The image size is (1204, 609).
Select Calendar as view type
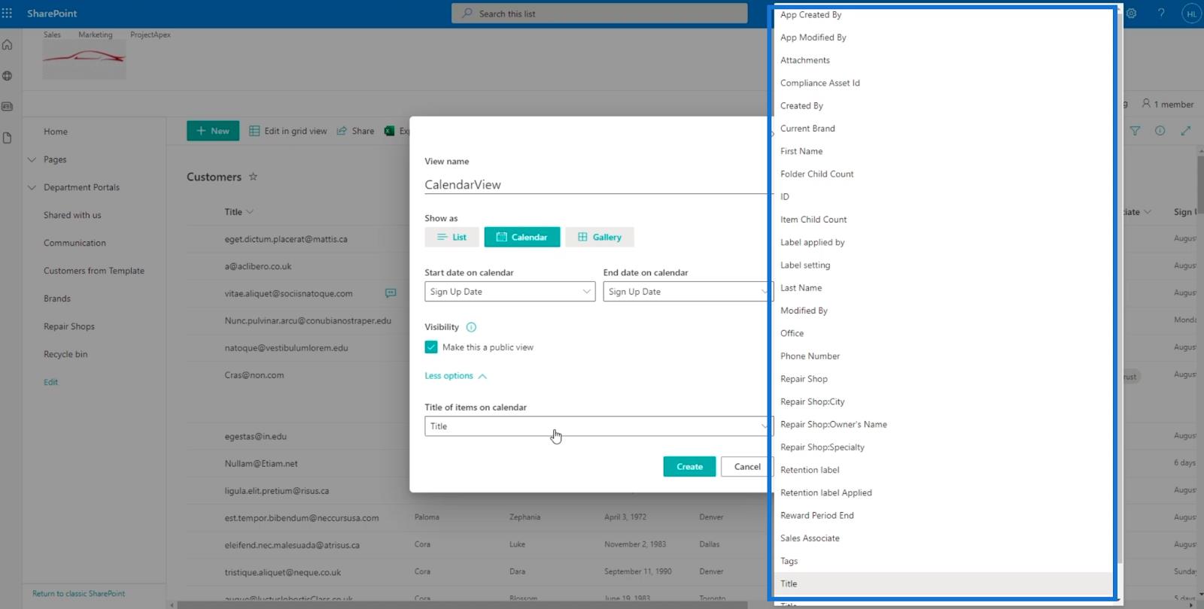tap(522, 237)
